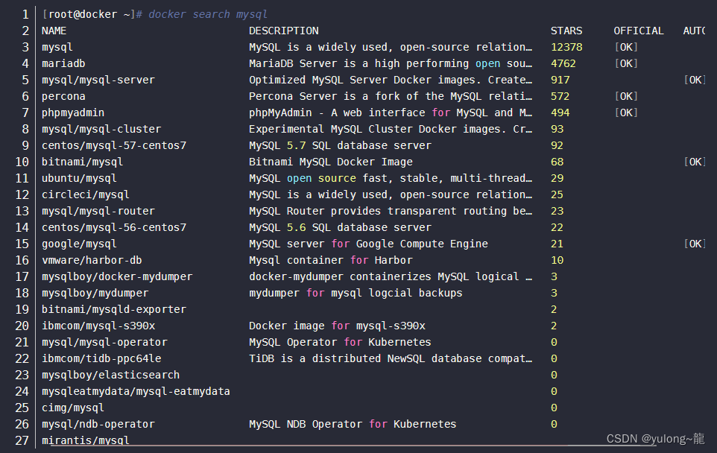The height and width of the screenshot is (453, 717).
Task: Select the 'mysqleatmydata/mysql-eatmydata' image name
Action: click(x=136, y=392)
